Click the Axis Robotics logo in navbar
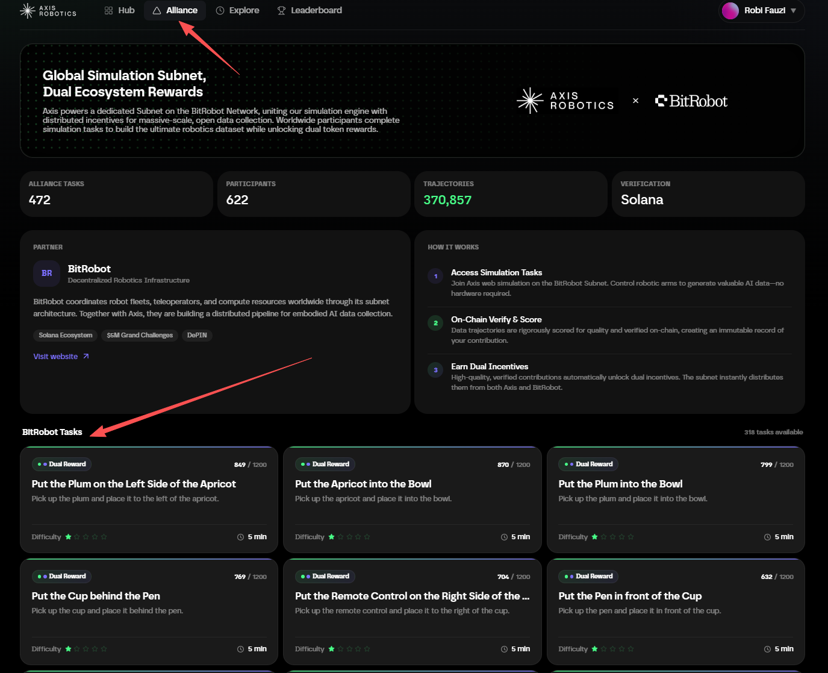The image size is (828, 673). [48, 10]
